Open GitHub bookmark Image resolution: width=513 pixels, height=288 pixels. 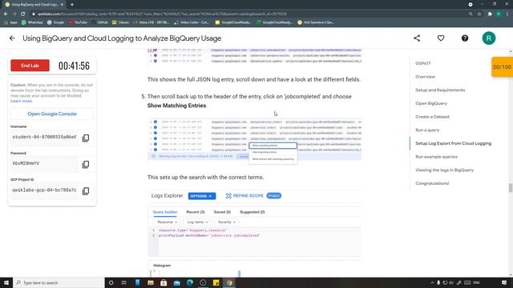click(99, 22)
